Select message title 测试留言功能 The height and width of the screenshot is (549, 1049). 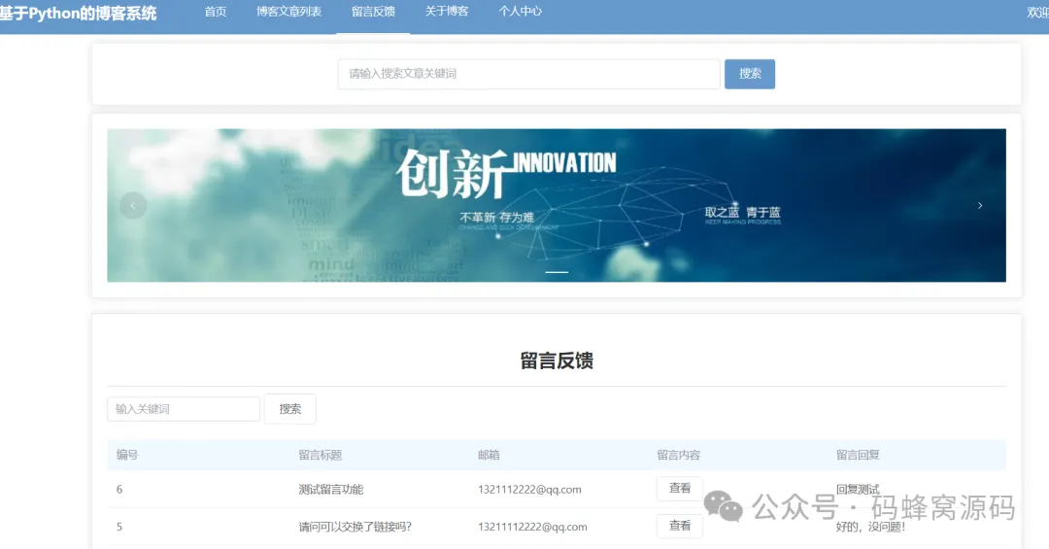[x=330, y=490]
